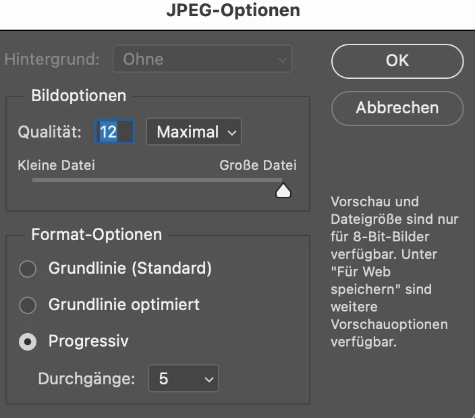
Task: Confirm the JPEG options with OK
Action: (397, 61)
